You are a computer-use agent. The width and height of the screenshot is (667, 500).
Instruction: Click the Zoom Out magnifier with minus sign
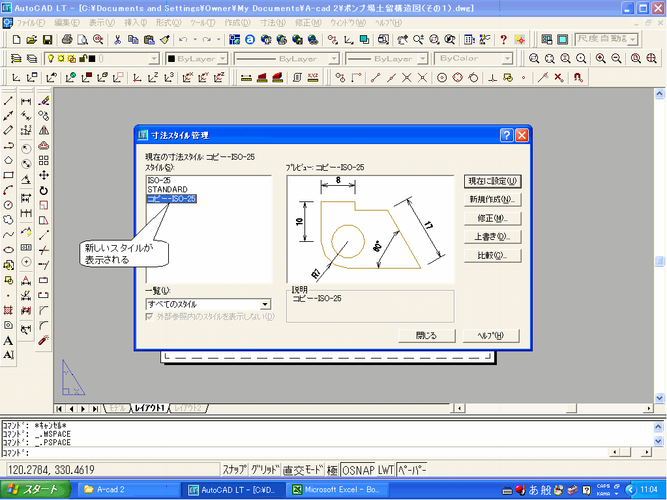point(616,59)
